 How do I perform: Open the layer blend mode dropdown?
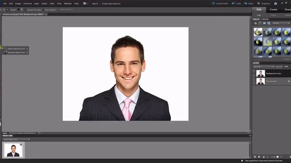[264, 67]
